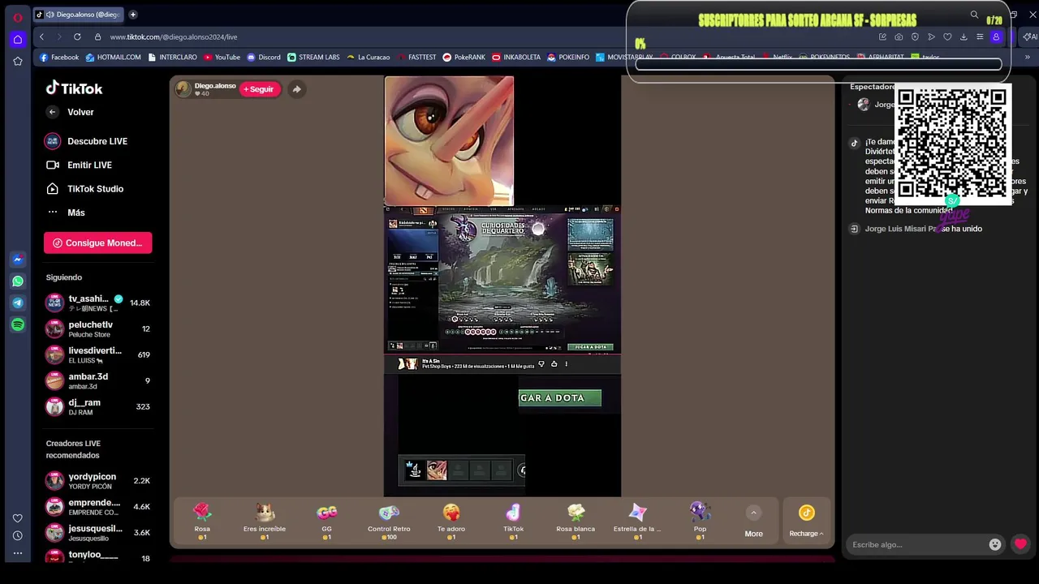Send the Eres increíble gift
1039x584 pixels.
point(265,522)
